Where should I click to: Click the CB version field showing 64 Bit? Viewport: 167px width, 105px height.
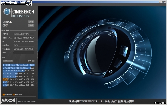pos(24,45)
